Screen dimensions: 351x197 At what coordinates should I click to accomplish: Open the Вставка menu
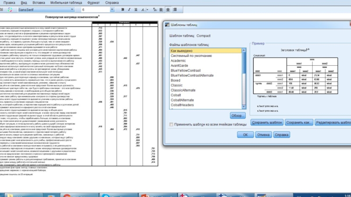39,3
